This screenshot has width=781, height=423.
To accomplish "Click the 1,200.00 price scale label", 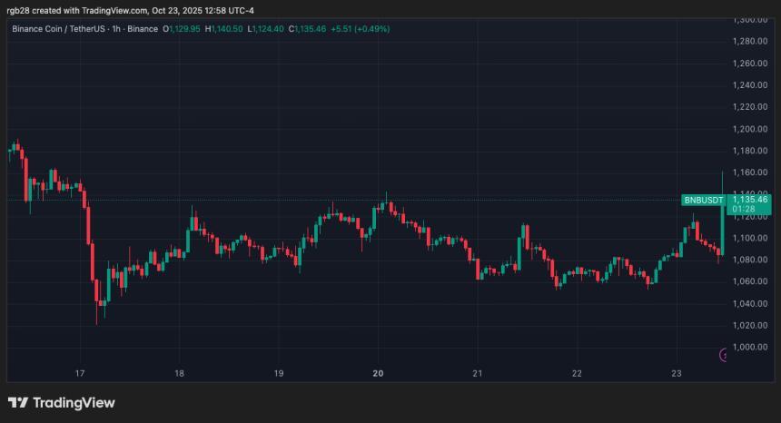I will [x=749, y=129].
